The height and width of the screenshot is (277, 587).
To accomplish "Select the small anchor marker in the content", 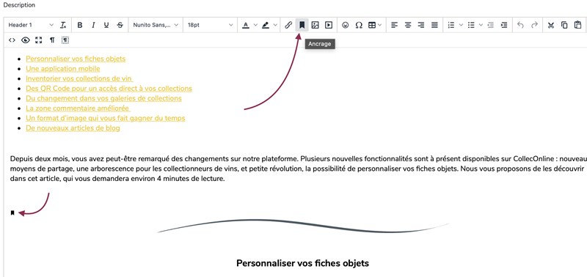I will (12, 213).
